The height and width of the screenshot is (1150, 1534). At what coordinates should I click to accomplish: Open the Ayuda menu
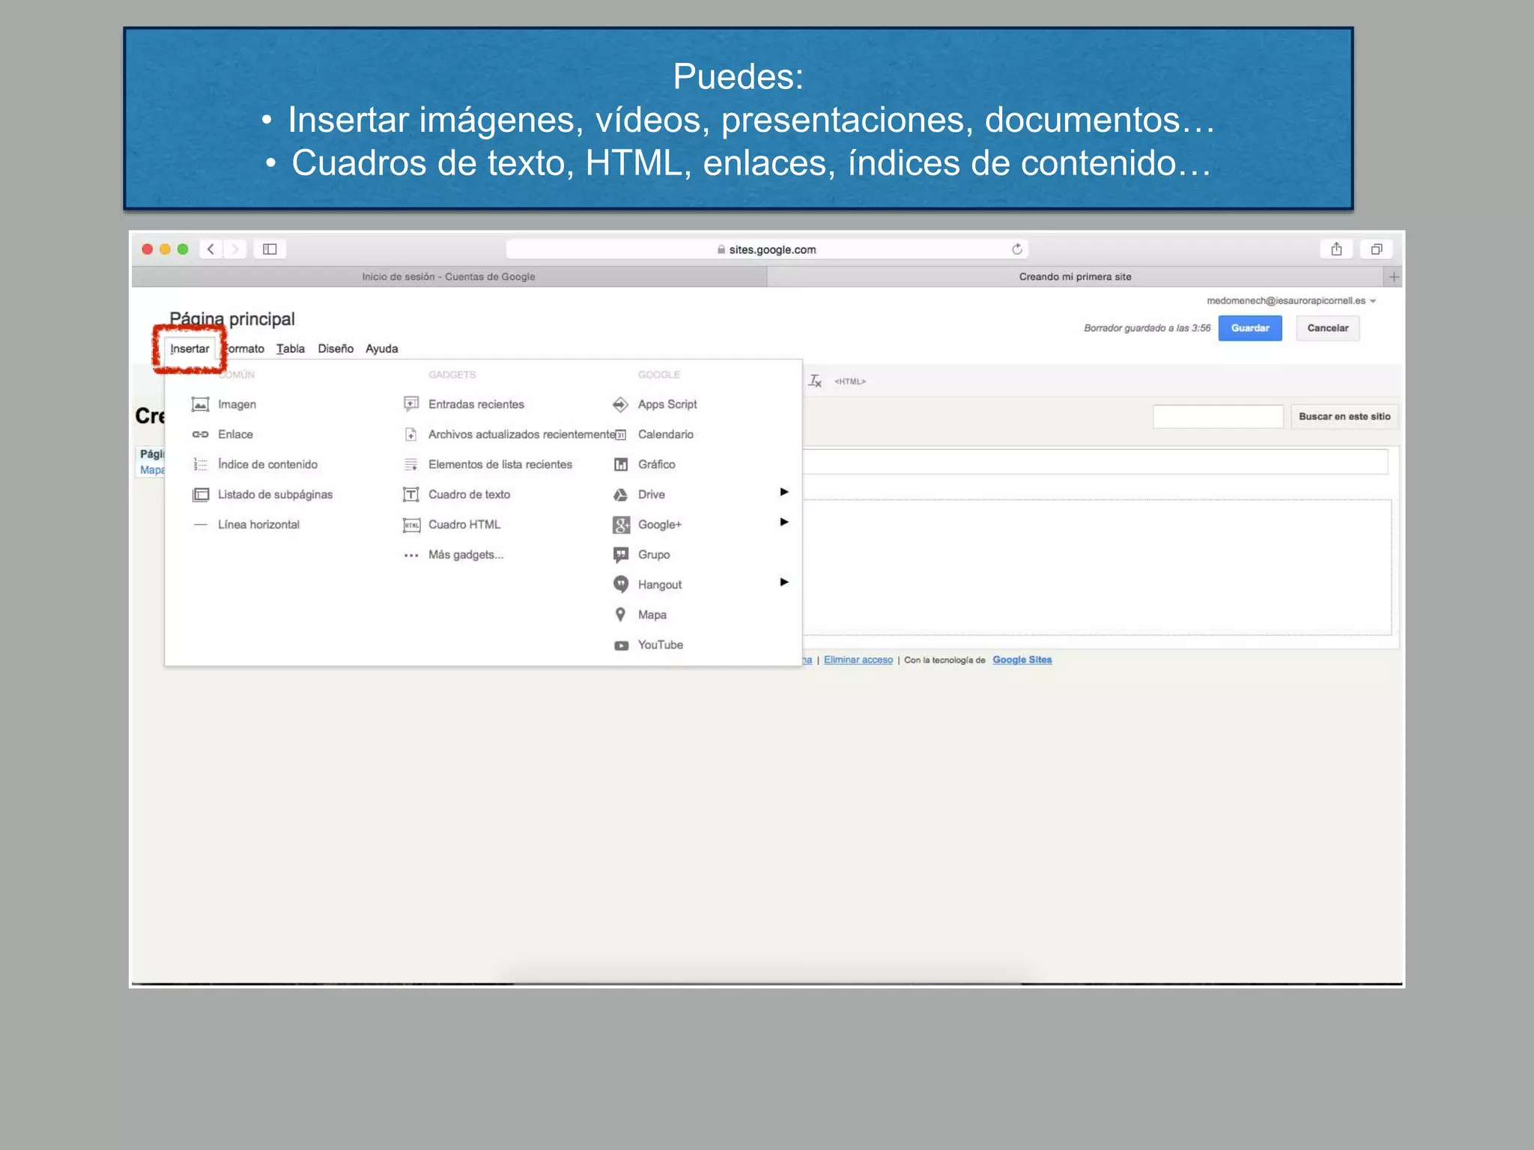pyautogui.click(x=382, y=349)
